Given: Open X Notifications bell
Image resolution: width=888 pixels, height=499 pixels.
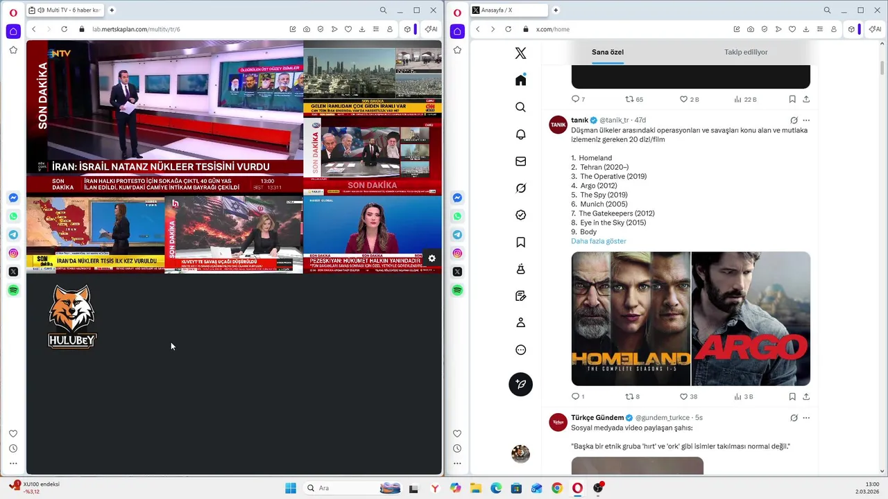Looking at the screenshot, I should [x=521, y=134].
